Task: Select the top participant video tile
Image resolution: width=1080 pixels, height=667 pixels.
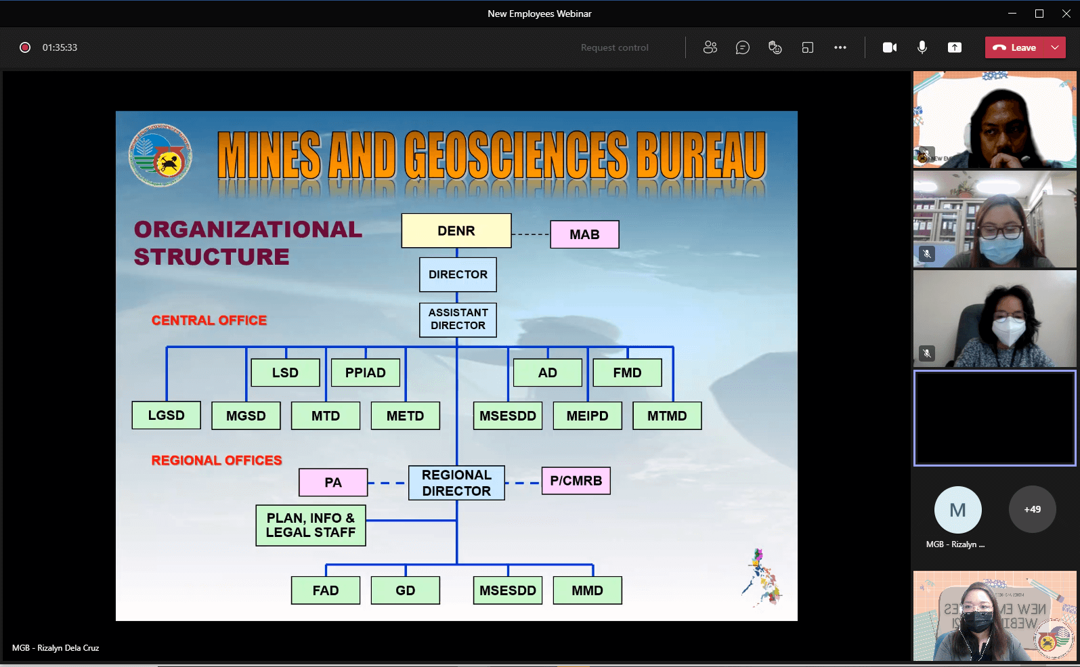Action: click(x=995, y=120)
